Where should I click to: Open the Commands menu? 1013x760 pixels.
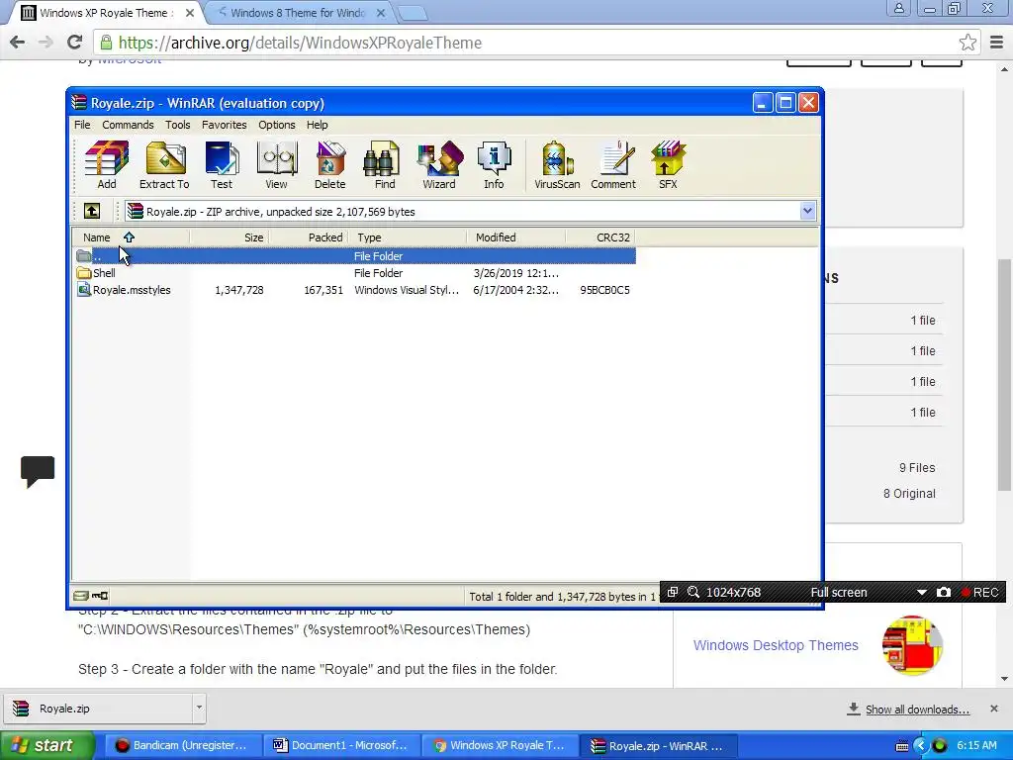tap(128, 125)
